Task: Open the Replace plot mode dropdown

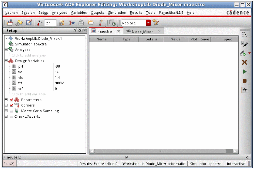Action: point(148,23)
